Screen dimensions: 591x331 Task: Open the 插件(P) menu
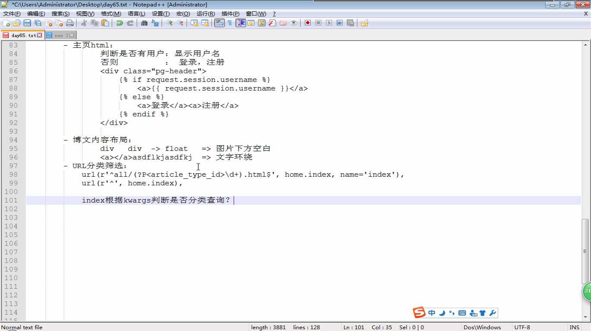pos(230,14)
